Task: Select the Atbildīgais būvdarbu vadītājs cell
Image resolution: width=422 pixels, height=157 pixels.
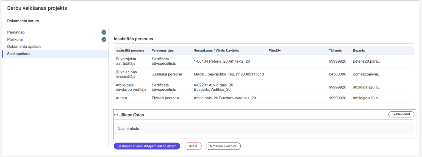Action: click(x=131, y=87)
